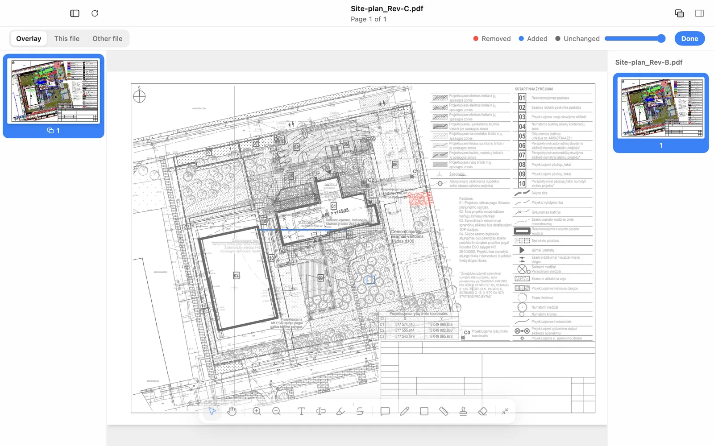Click the Done button
Viewport: 714px width, 446px height.
coord(689,39)
